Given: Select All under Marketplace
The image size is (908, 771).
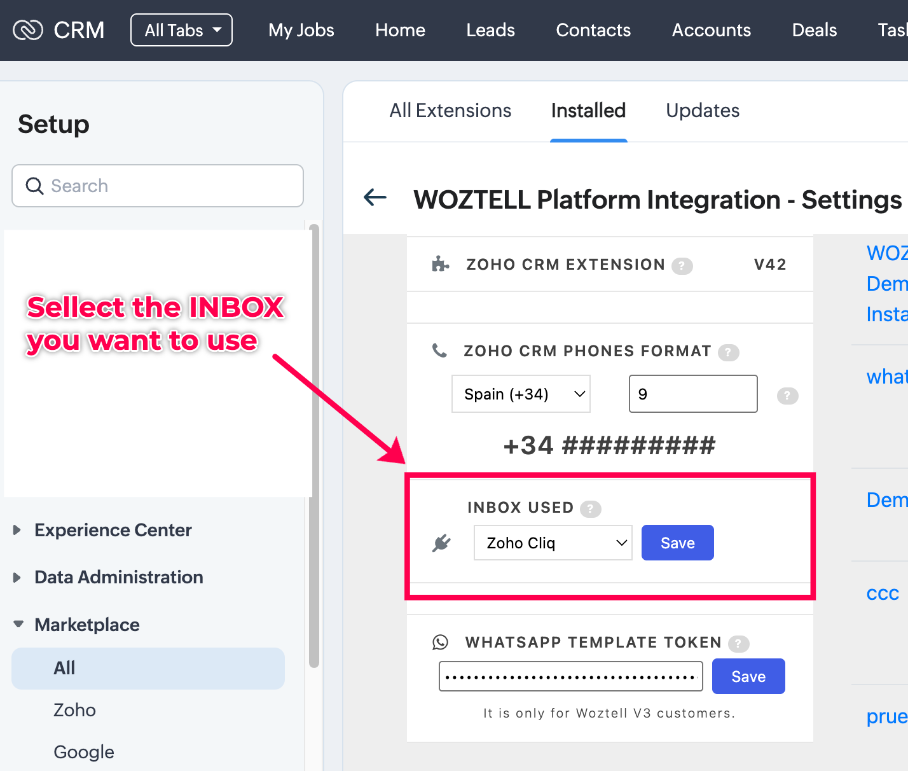Looking at the screenshot, I should (x=148, y=668).
